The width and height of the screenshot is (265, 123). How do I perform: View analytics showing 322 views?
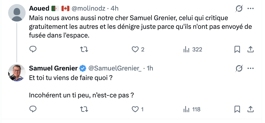pyautogui.click(x=186, y=49)
